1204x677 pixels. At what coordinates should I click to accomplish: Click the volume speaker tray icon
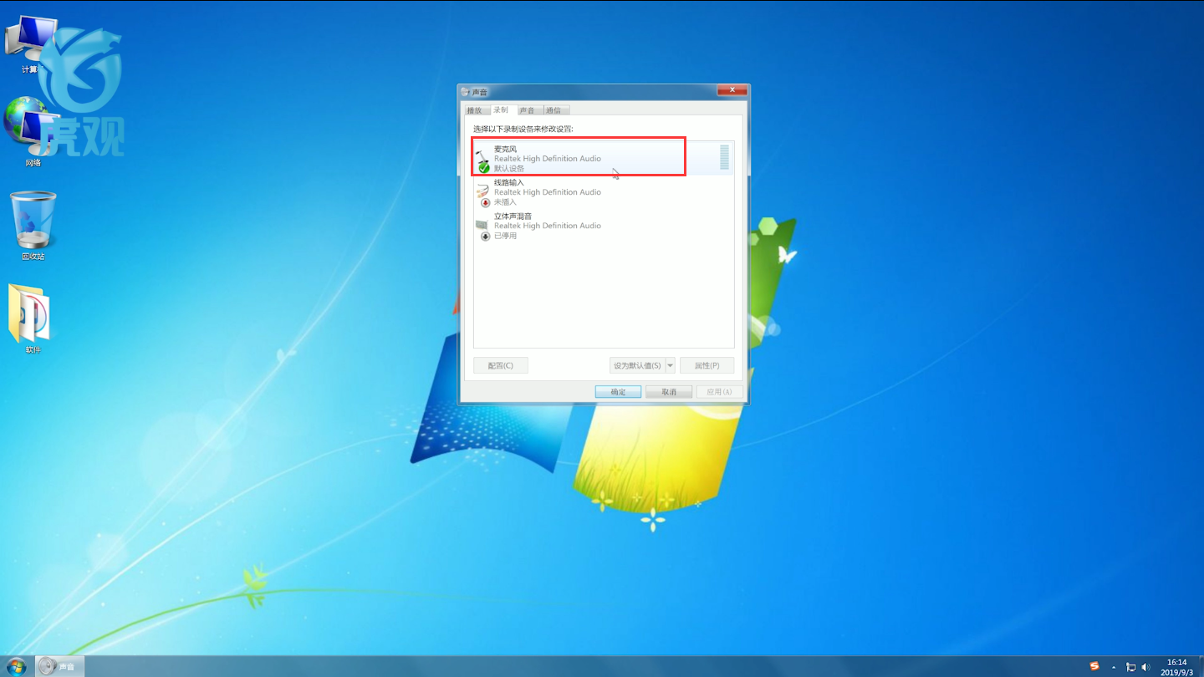[x=1146, y=667]
